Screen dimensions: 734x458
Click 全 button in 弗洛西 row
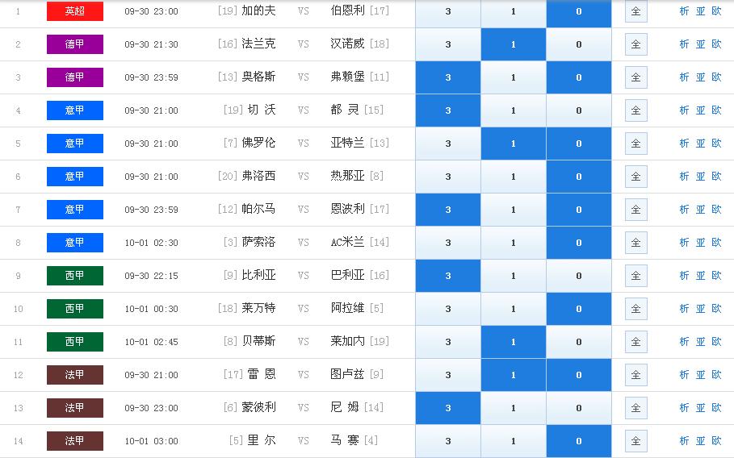tap(636, 177)
